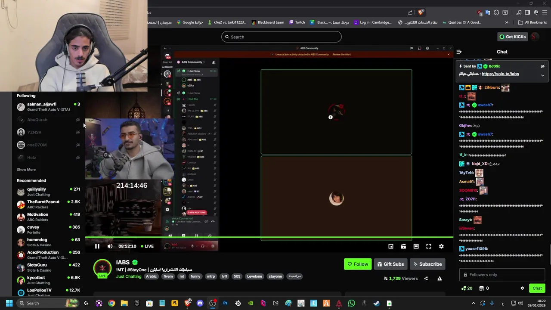Click the share stream icon

click(x=426, y=279)
